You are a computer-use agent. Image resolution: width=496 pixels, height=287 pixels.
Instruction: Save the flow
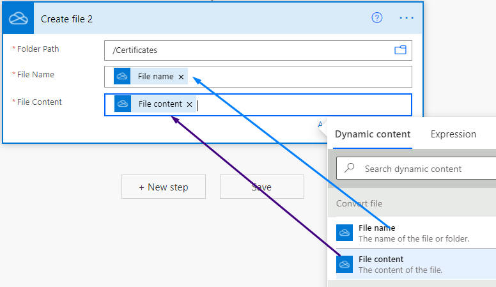point(262,187)
